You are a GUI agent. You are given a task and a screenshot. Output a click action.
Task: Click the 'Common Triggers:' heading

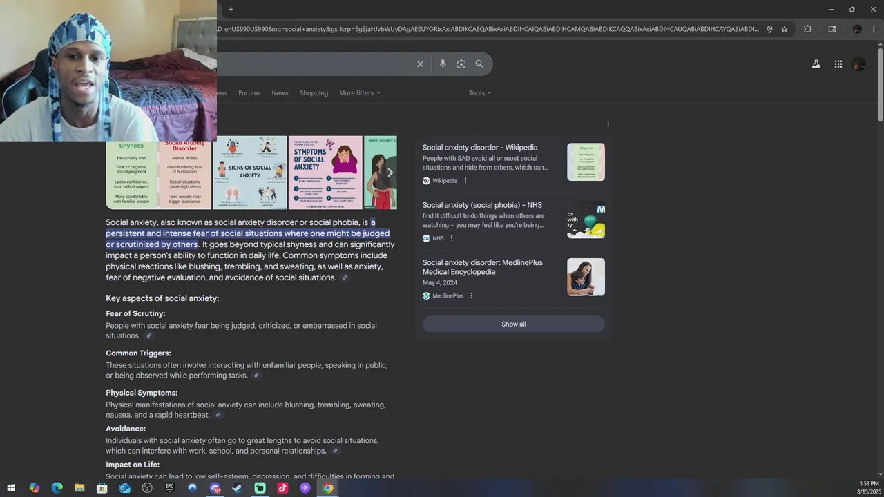(x=138, y=353)
